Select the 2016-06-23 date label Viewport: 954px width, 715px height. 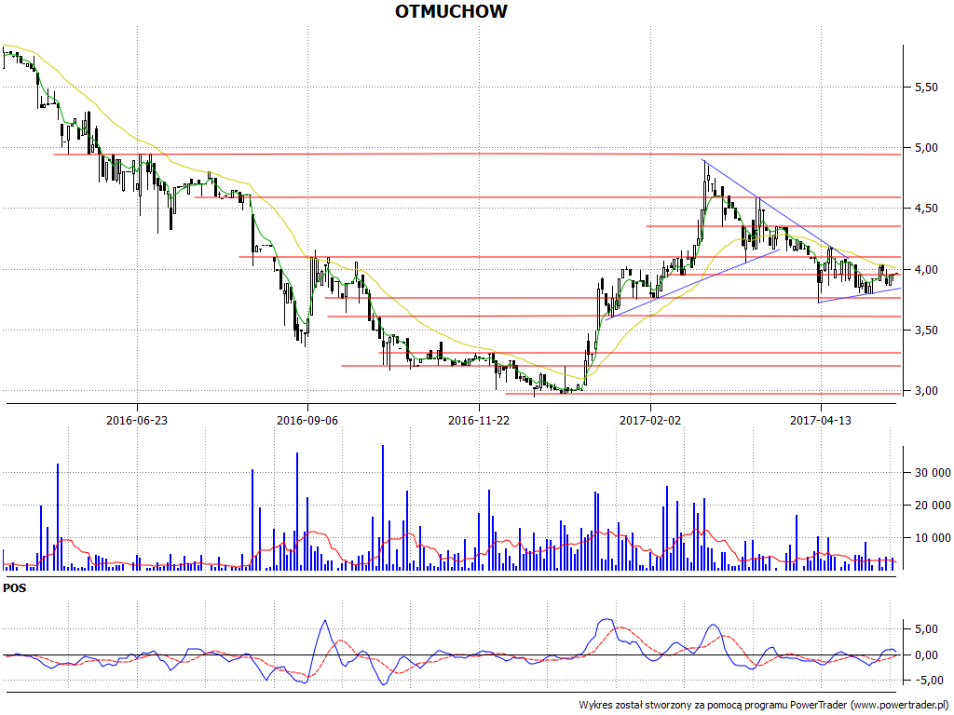[137, 420]
